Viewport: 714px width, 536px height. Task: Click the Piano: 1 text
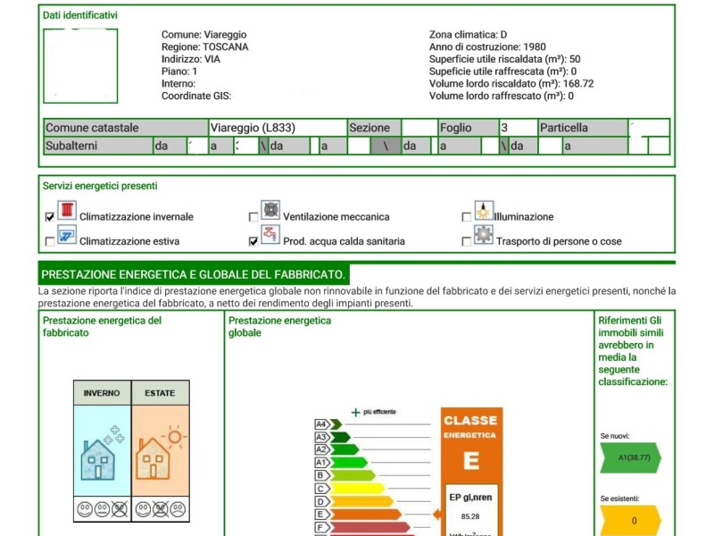[x=179, y=71]
